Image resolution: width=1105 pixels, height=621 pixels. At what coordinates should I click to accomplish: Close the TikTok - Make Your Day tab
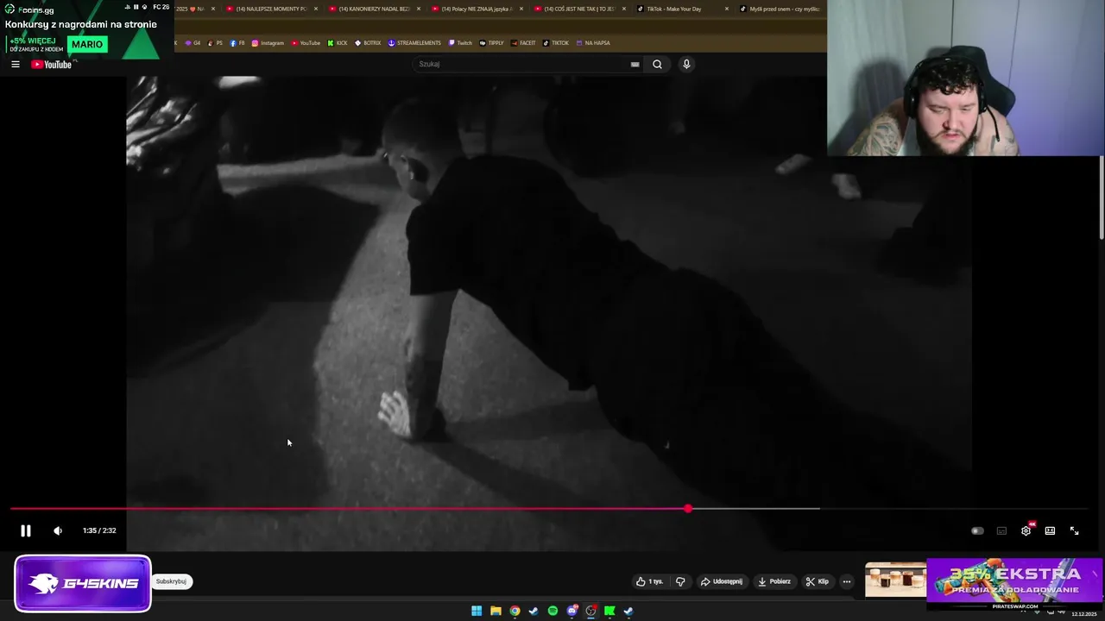click(x=727, y=9)
